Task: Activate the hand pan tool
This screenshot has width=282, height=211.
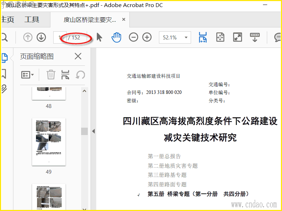Action: tap(116, 37)
